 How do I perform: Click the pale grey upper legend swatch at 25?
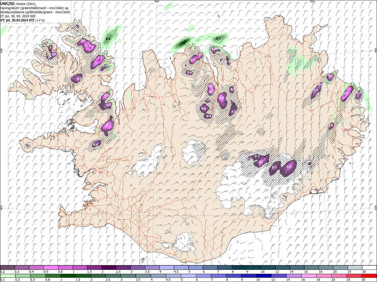coord(355,268)
